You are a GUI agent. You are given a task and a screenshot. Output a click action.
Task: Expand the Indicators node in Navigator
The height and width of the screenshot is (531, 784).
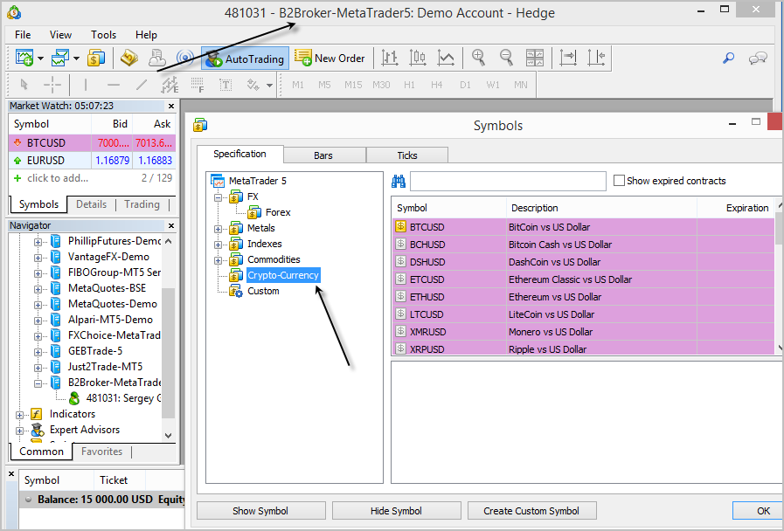point(19,415)
